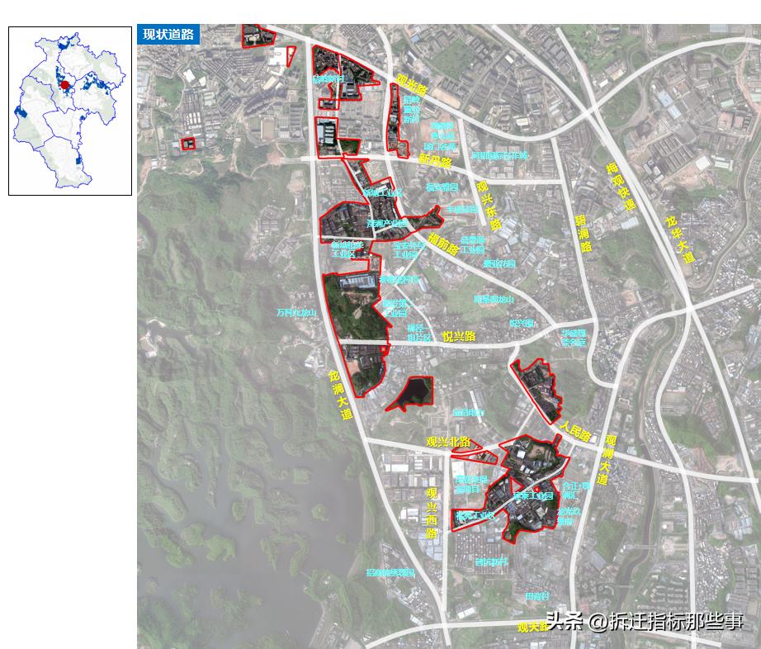Click the 龙华大道 road label
Viewport: 761px width, 649px height.
click(x=680, y=239)
